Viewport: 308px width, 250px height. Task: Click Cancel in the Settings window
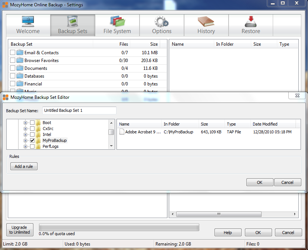(288, 232)
